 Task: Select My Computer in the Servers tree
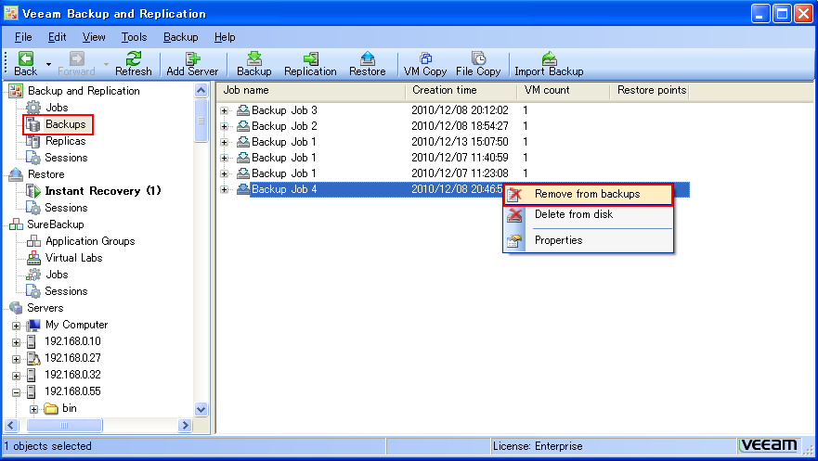[x=76, y=325]
